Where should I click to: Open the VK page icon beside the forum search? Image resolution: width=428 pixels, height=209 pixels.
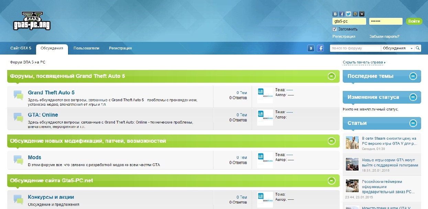pyautogui.click(x=311, y=48)
